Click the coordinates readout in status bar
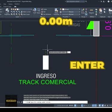Screen dimensions: 112x112 pos(63,105)
